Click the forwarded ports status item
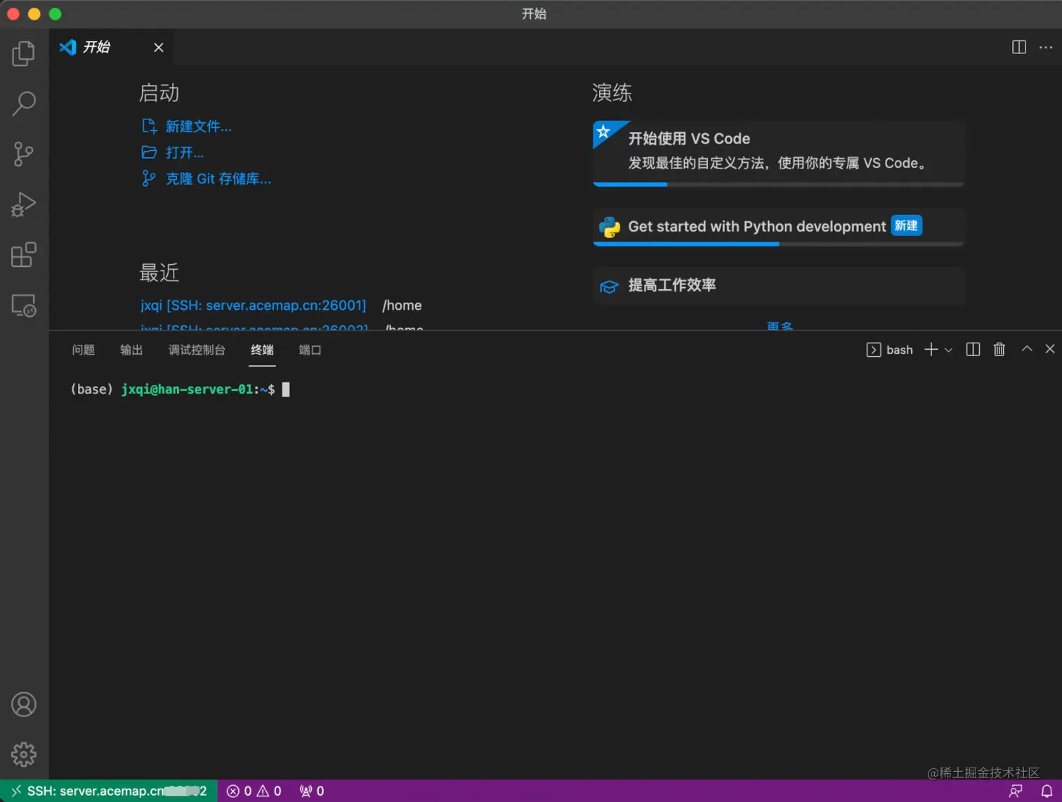1062x802 pixels. coord(312,791)
